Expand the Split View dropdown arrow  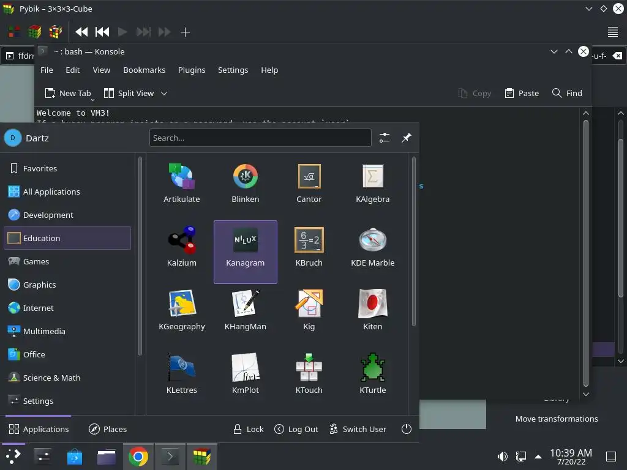(x=164, y=93)
